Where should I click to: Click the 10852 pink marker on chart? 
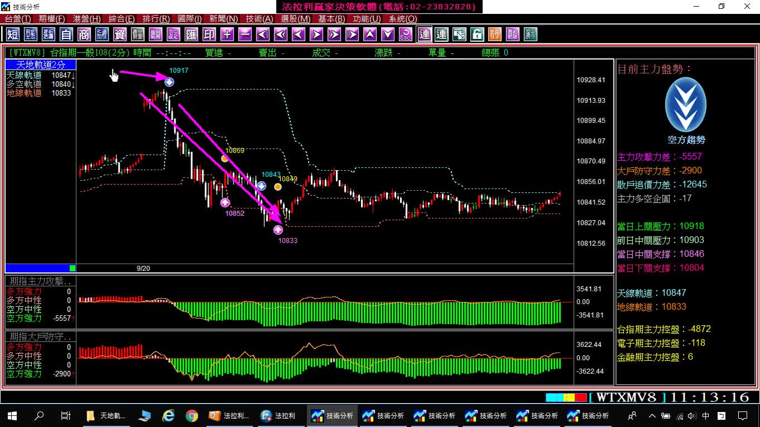click(225, 202)
